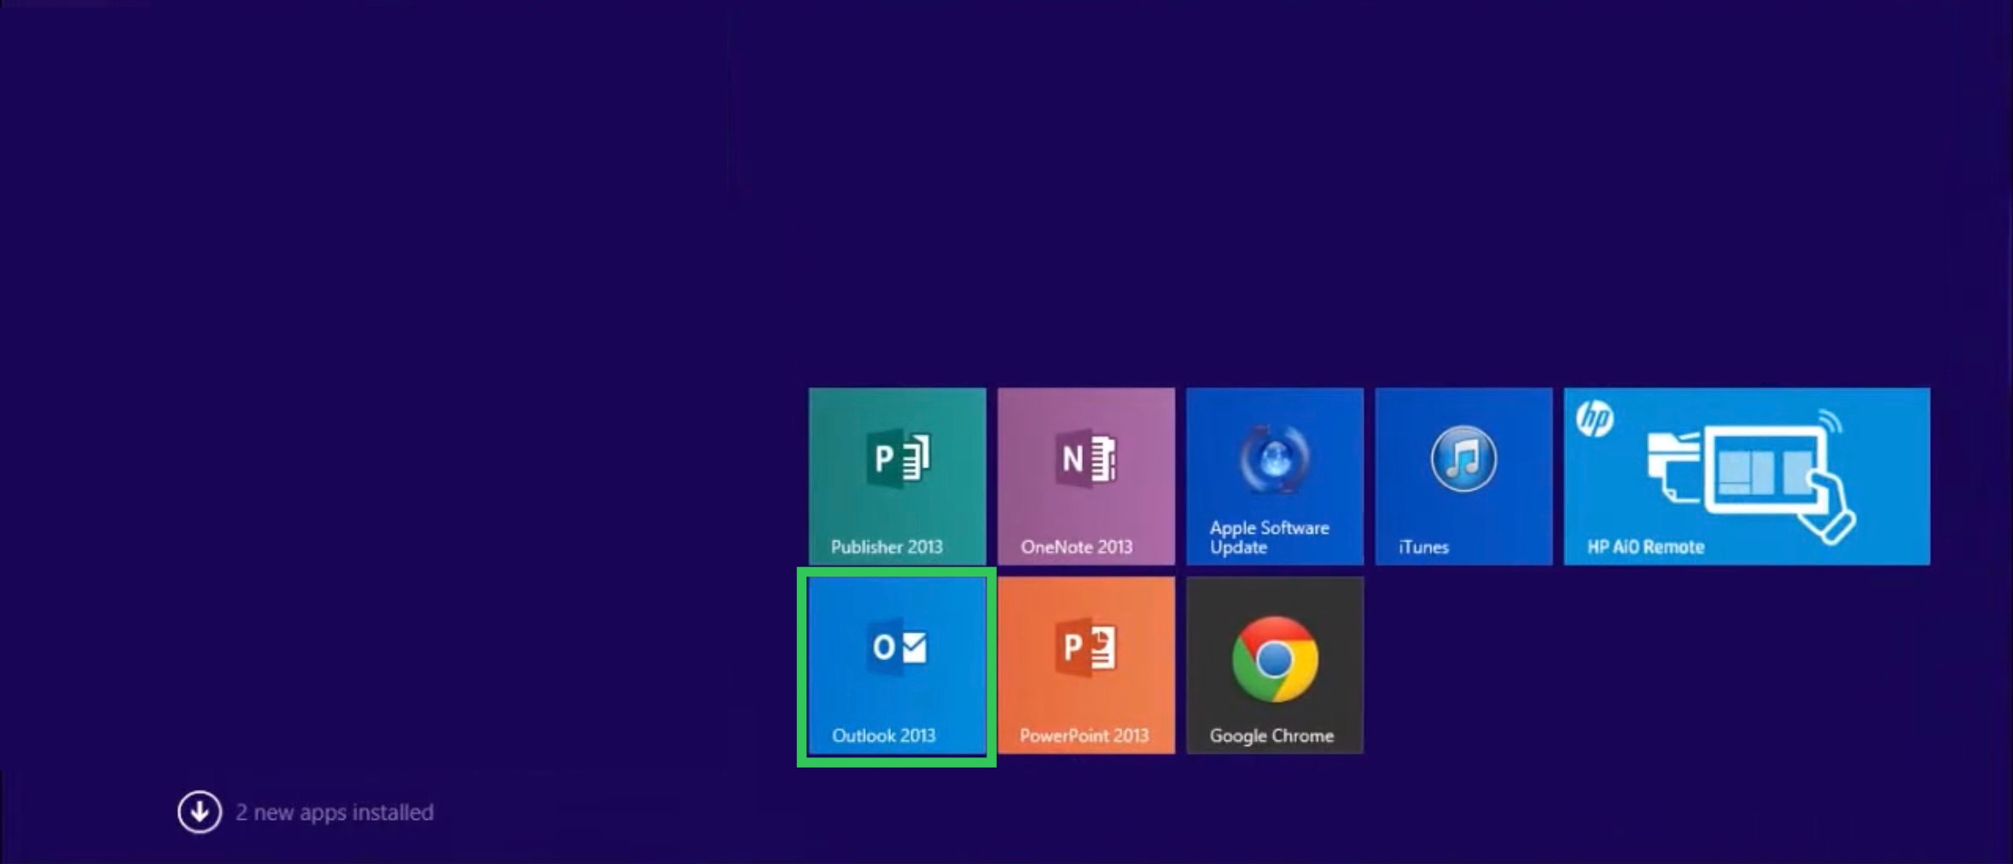Open the Apple Software Update tile
Screen dimensions: 2013x864
pos(1274,476)
